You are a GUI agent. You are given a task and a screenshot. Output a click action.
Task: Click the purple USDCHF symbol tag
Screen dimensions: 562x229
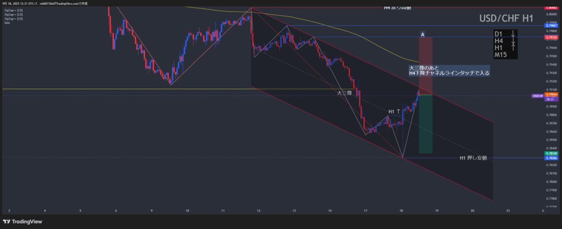(x=537, y=96)
